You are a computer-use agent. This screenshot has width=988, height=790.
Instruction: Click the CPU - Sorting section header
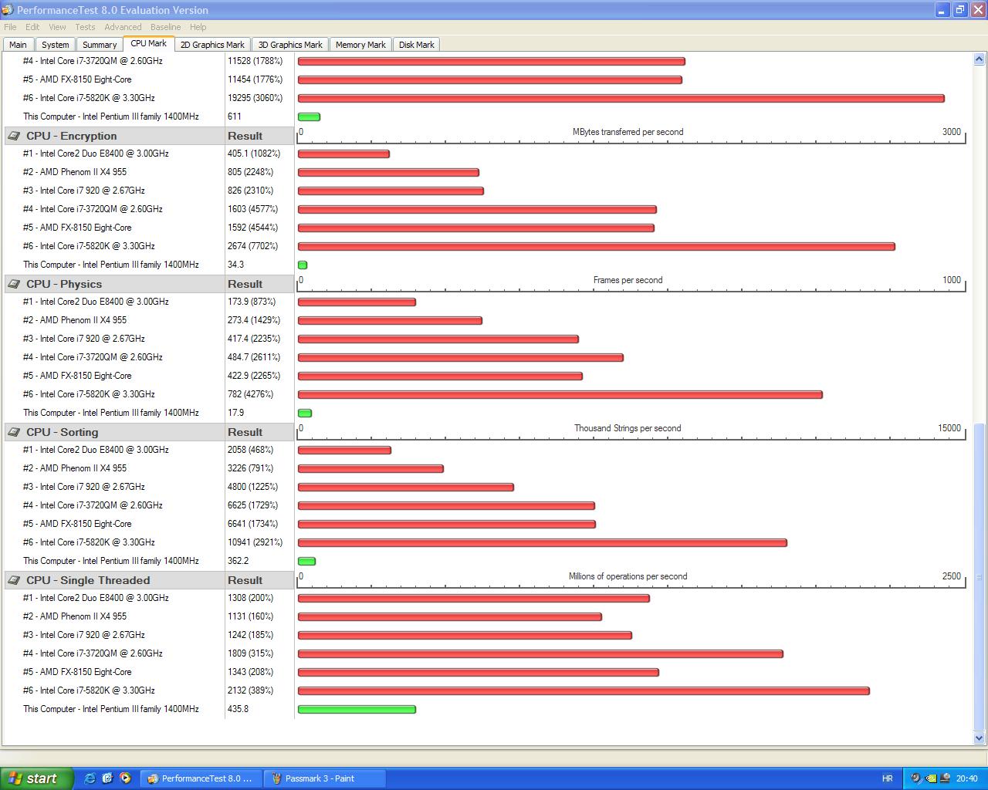pyautogui.click(x=149, y=432)
